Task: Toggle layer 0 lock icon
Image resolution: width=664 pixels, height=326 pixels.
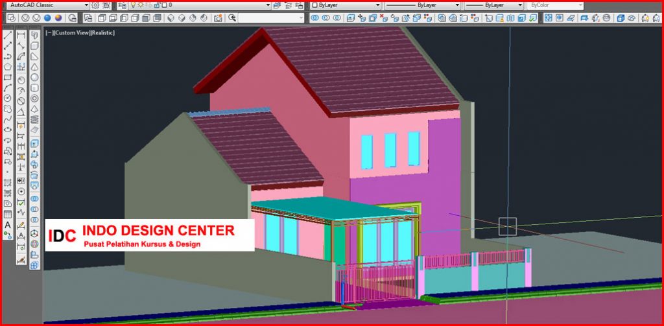Action: (x=156, y=5)
